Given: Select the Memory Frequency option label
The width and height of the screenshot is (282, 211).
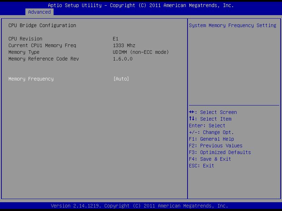Looking at the screenshot, I should point(31,79).
